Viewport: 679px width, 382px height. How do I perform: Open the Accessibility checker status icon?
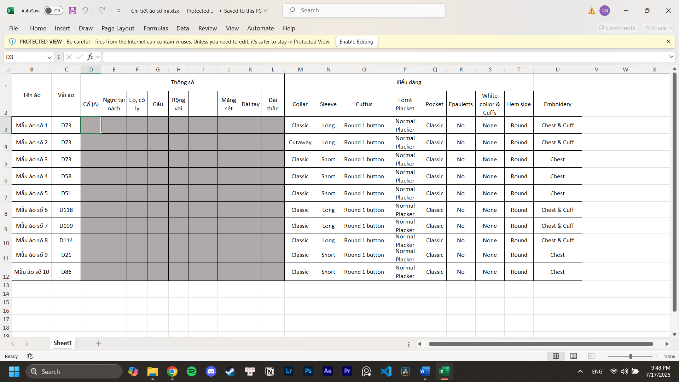30,356
